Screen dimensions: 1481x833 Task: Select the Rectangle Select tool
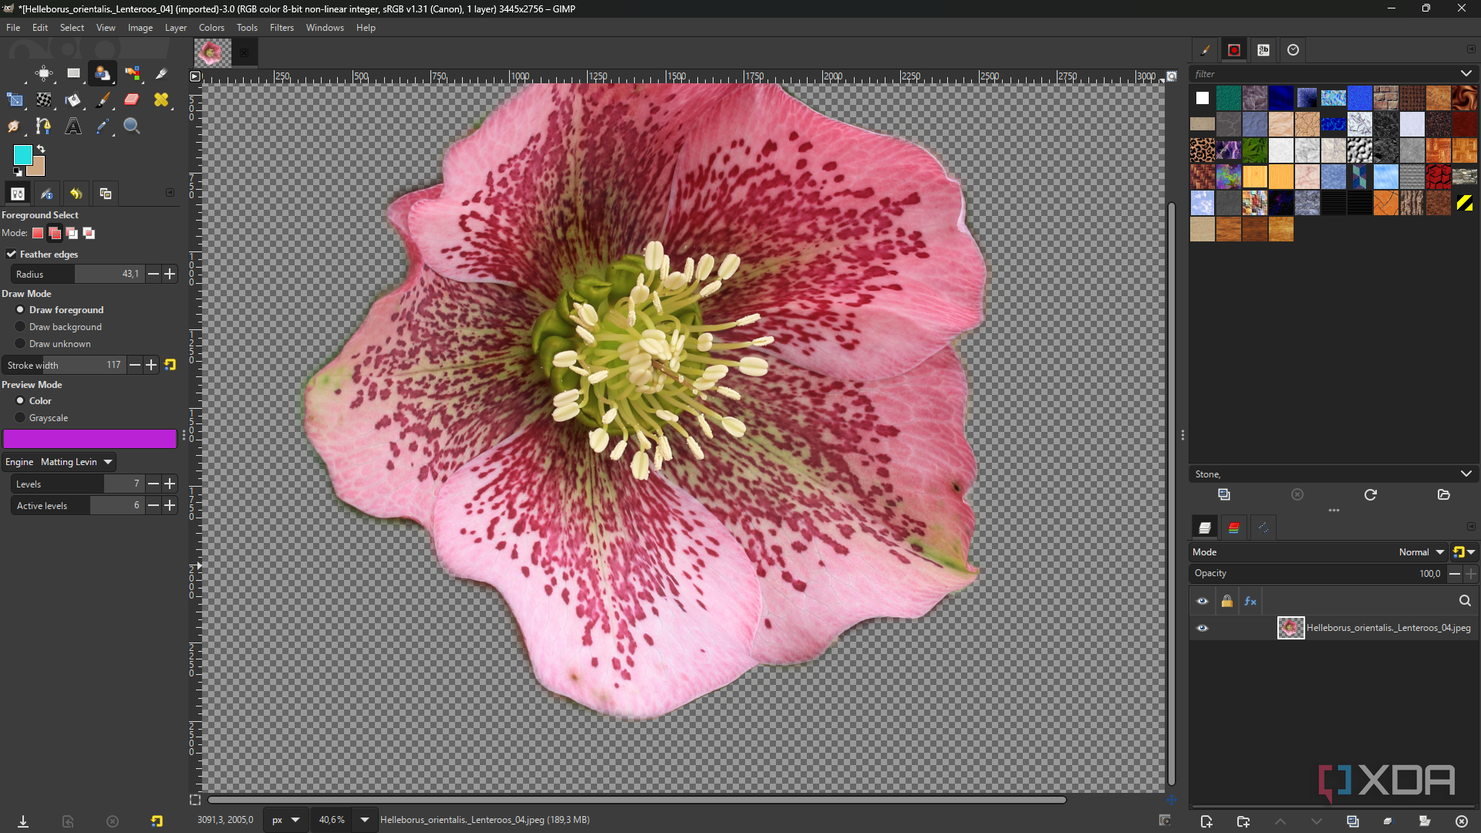[73, 74]
